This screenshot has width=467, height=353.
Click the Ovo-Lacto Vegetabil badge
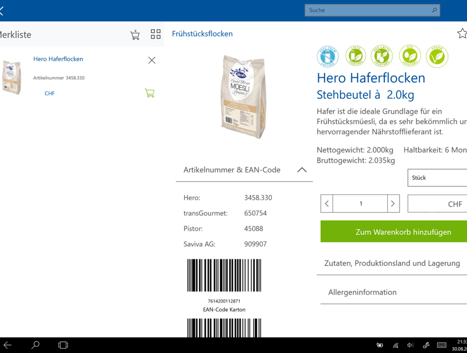click(382, 56)
